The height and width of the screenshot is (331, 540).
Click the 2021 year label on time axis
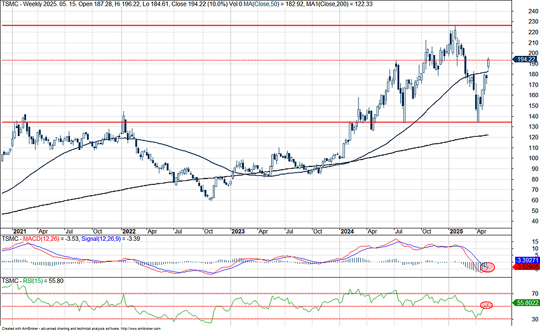[19, 231]
